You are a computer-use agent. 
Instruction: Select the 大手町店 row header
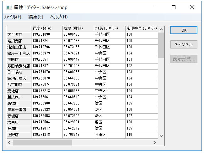pyautogui.click(x=19, y=35)
